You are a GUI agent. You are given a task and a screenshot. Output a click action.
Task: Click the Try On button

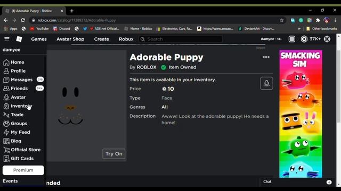[x=113, y=154]
